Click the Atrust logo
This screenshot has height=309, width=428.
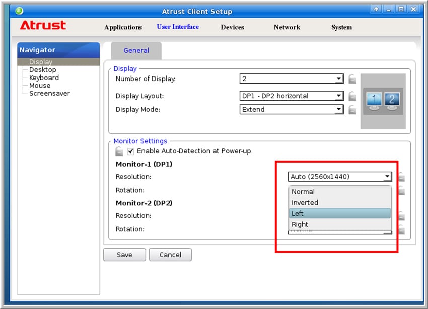43,25
